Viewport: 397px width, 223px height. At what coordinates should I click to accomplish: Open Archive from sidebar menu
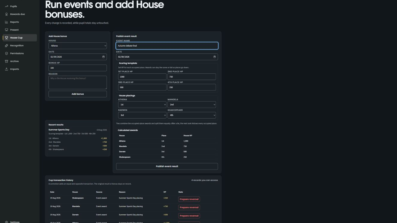(x=20, y=61)
